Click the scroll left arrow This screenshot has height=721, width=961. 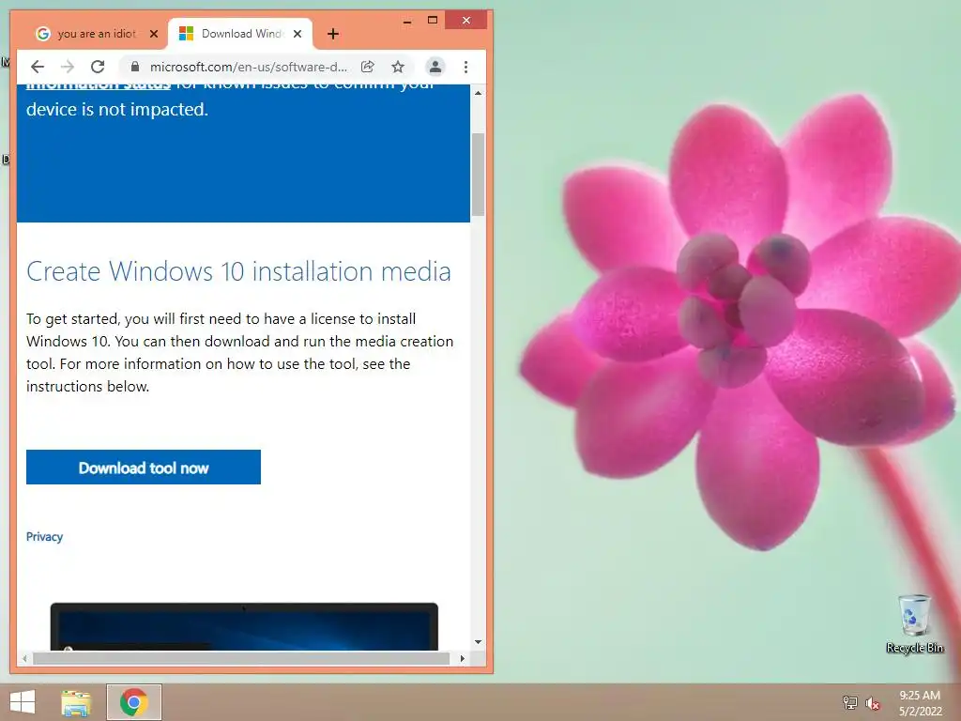(23, 658)
